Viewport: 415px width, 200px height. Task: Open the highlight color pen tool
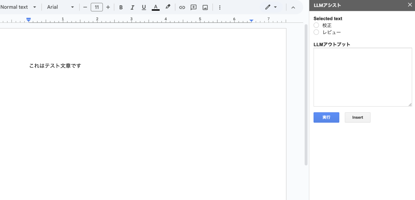click(168, 7)
